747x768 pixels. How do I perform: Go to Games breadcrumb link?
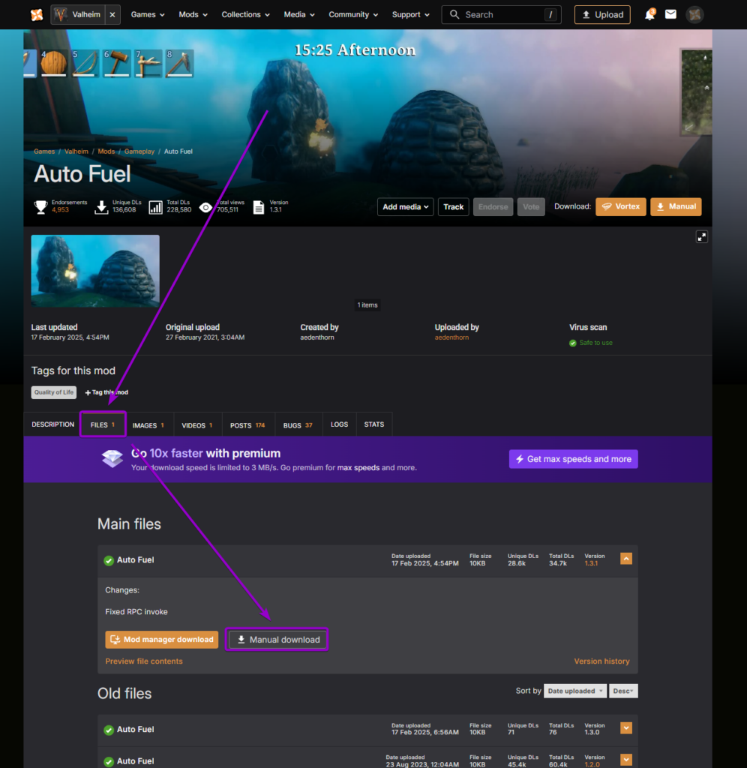pos(44,151)
